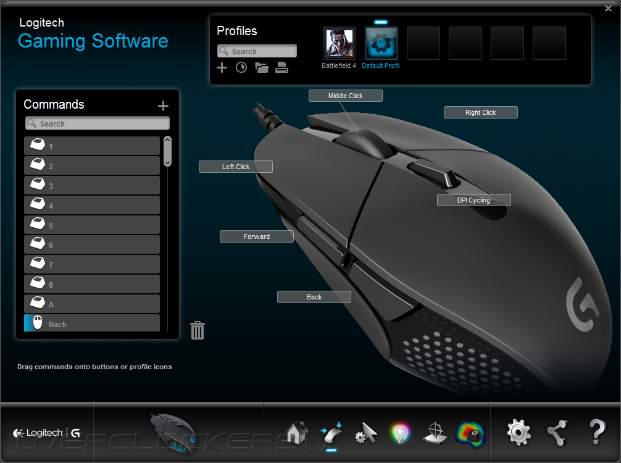Open the customize buttons icon in bottom bar
This screenshot has height=463, width=621.
tap(331, 433)
